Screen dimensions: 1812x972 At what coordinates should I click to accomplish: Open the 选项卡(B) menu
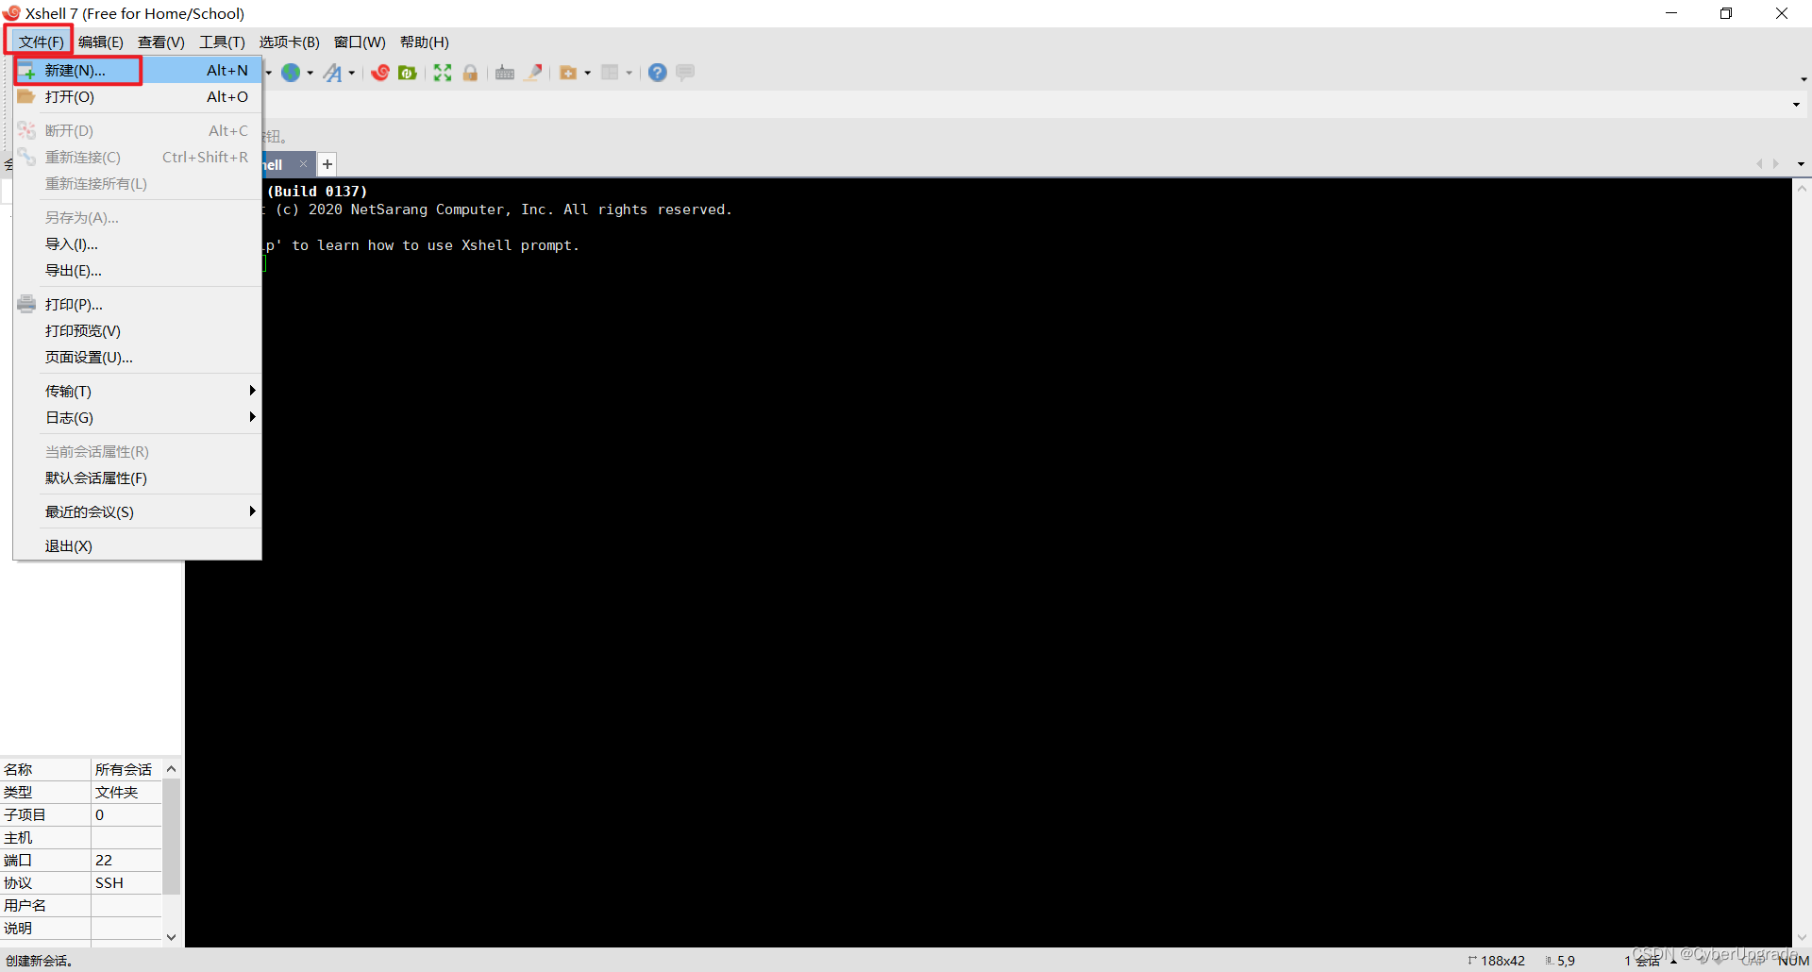click(290, 42)
